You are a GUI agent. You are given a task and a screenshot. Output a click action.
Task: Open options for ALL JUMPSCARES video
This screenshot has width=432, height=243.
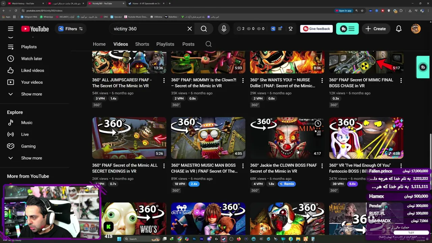click(x=164, y=80)
